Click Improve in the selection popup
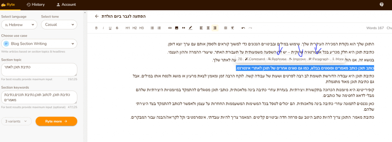Screen dimensions: 392x142 [297, 59]
